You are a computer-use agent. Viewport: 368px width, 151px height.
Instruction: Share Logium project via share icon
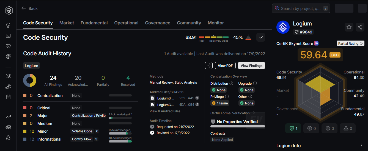[x=360, y=27]
